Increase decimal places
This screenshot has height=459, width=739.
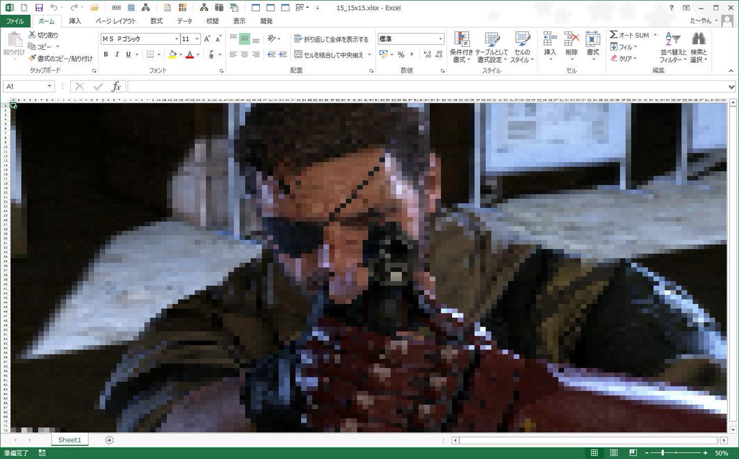point(426,55)
